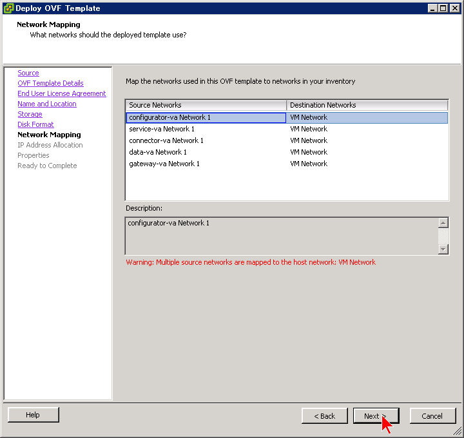Screen dimensions: 464x438
Task: Click the Help button
Action: pyautogui.click(x=33, y=415)
